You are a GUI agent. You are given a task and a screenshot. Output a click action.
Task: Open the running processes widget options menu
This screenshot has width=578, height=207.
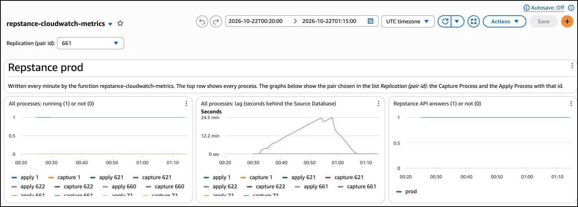click(x=186, y=103)
